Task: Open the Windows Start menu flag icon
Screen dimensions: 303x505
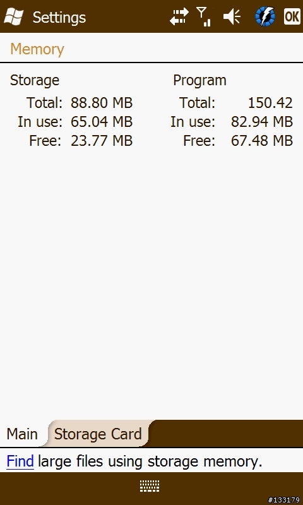Action: point(14,16)
